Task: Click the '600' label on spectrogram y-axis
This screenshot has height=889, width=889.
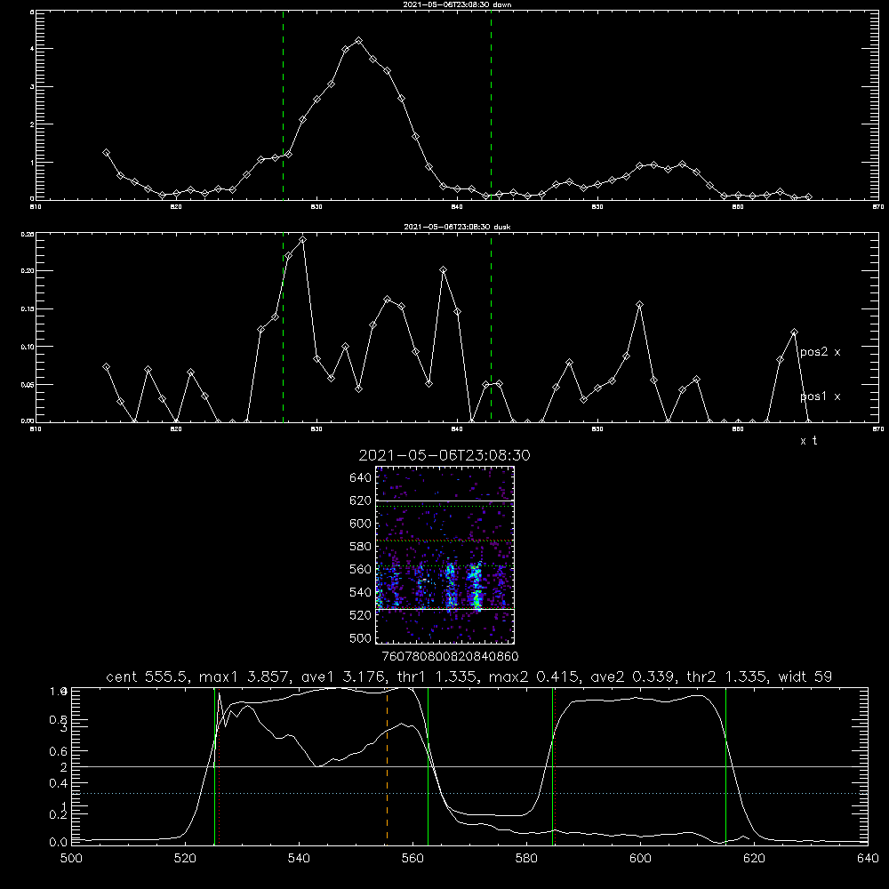Action: click(x=361, y=524)
